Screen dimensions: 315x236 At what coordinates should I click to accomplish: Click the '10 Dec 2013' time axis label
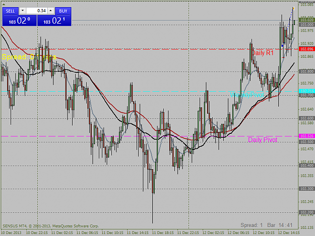11,233
